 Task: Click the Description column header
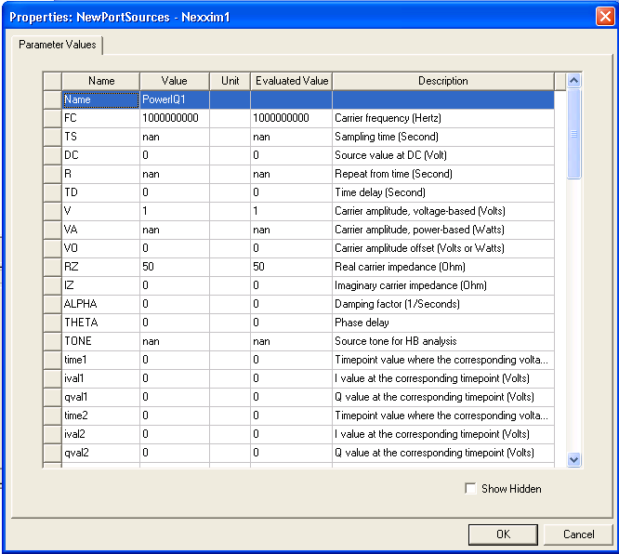pyautogui.click(x=442, y=81)
